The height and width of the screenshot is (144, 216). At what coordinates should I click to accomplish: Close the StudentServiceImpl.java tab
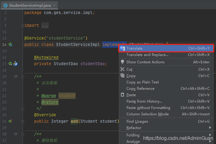(x=54, y=5)
